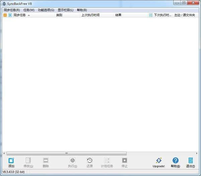This screenshot has height=176, width=201.
Task: Open the blue 帮助 help icon
Action: (x=176, y=160)
